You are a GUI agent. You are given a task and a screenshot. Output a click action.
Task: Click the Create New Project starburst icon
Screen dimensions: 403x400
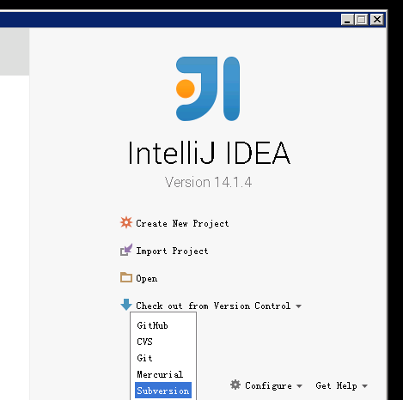coord(126,222)
